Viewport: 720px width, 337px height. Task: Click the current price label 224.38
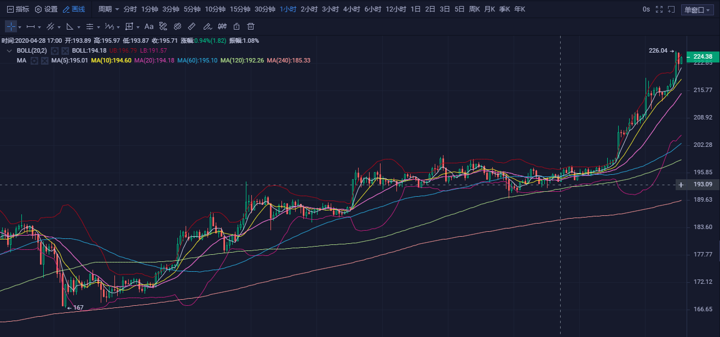(x=702, y=56)
